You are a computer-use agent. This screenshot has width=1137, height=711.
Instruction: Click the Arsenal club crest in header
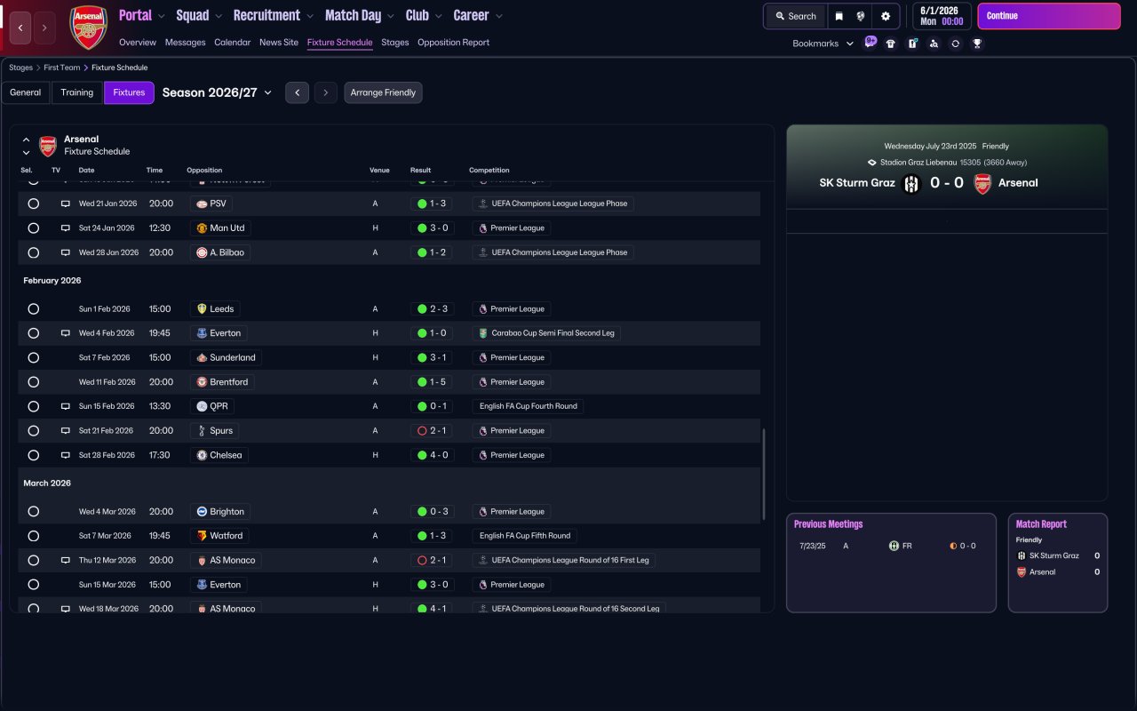click(88, 28)
